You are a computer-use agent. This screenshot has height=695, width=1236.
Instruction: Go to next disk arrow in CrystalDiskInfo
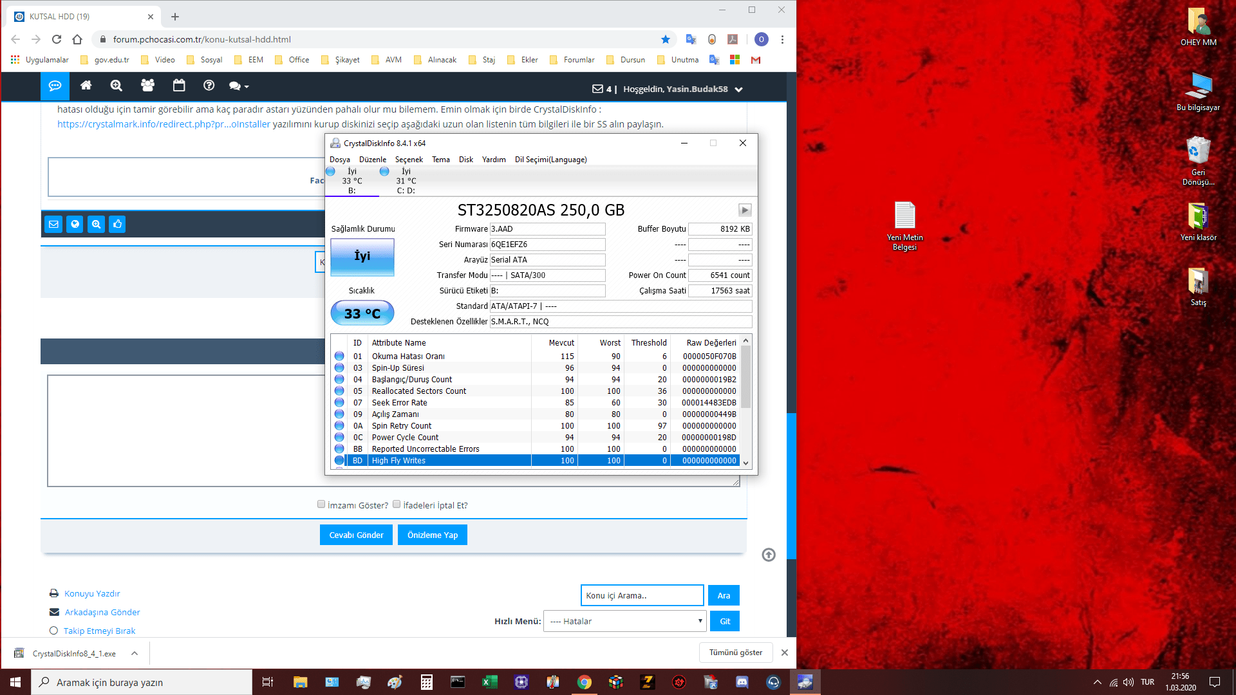tap(745, 210)
